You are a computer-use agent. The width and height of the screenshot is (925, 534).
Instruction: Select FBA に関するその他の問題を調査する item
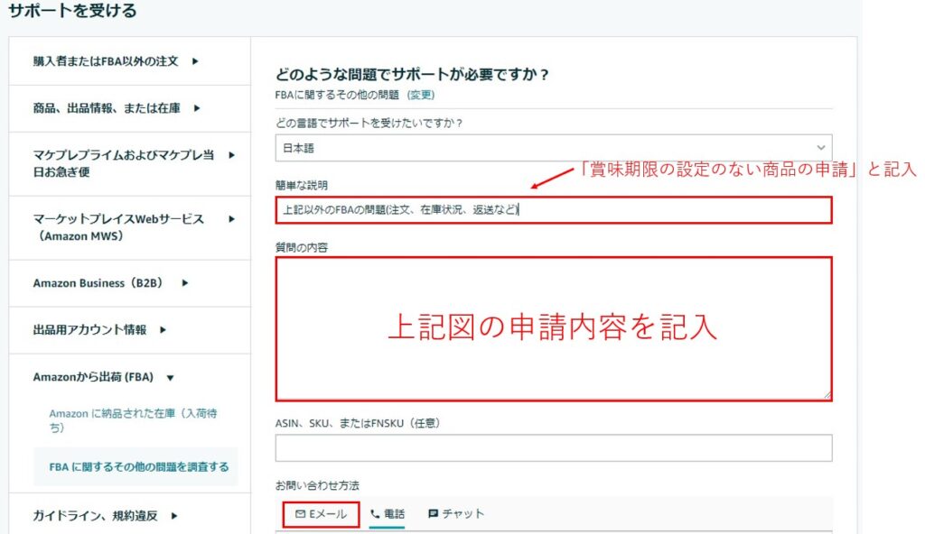(x=138, y=467)
